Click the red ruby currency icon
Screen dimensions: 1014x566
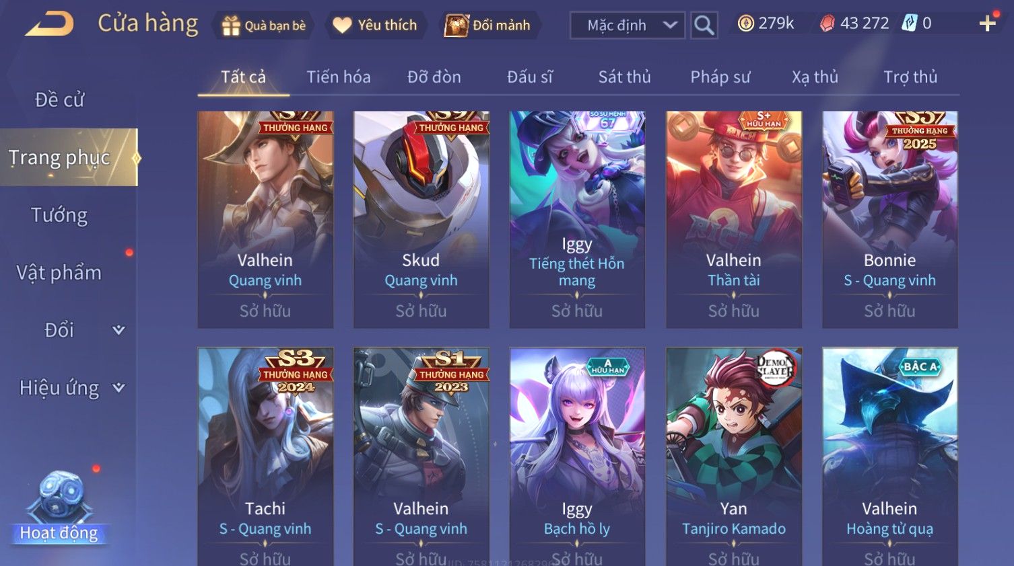point(827,24)
